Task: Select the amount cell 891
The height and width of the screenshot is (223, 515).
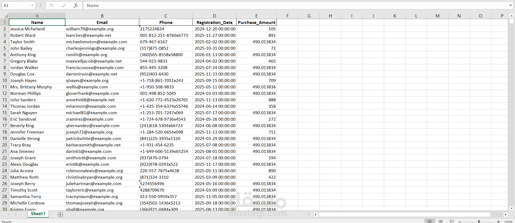Action: tap(256, 35)
